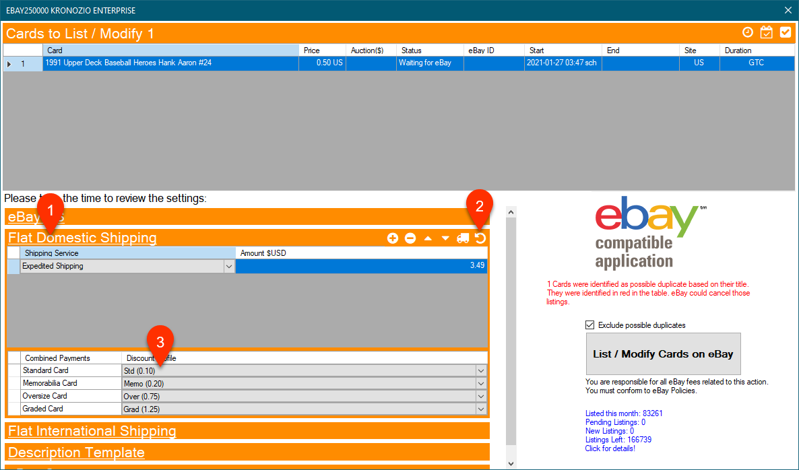Remove shipping service with the minus icon
Screen dimensions: 799x470
click(410, 238)
